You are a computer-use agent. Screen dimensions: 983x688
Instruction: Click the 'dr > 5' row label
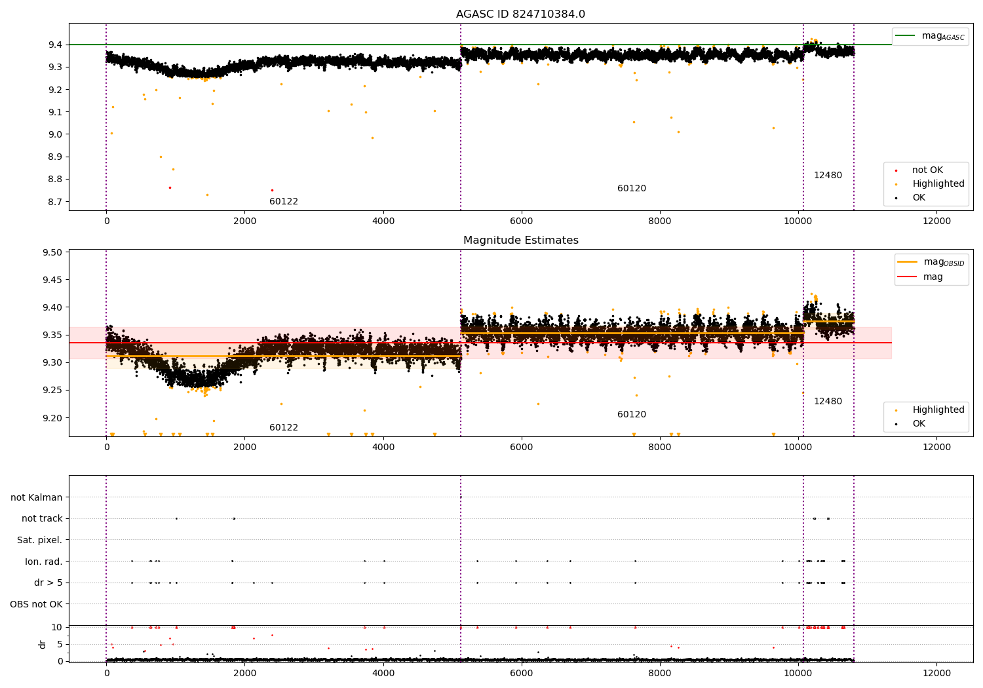(48, 583)
